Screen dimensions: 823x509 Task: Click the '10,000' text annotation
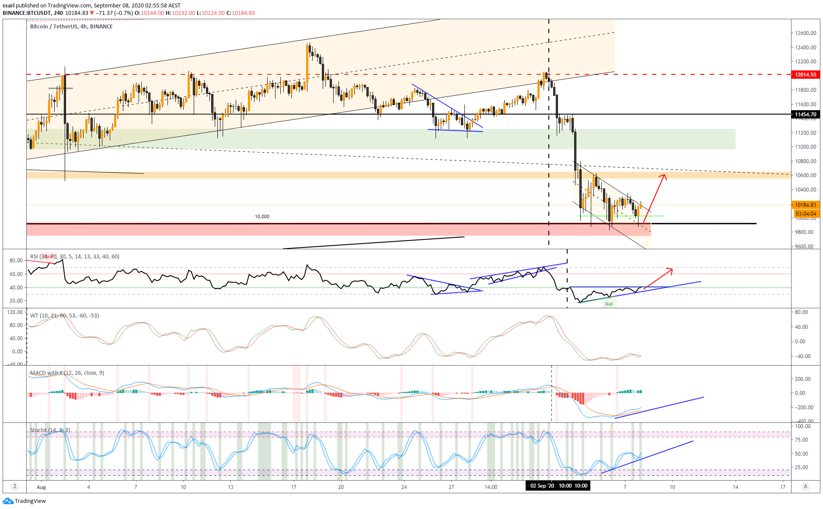(x=262, y=216)
